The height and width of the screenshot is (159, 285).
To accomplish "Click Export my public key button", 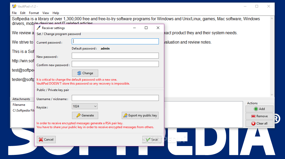I will 140,115.
